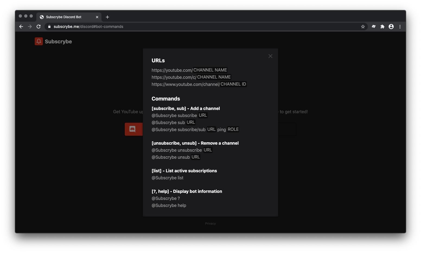Viewport: 421px width, 253px height.
Task: Open a new browser tab
Action: click(x=107, y=17)
